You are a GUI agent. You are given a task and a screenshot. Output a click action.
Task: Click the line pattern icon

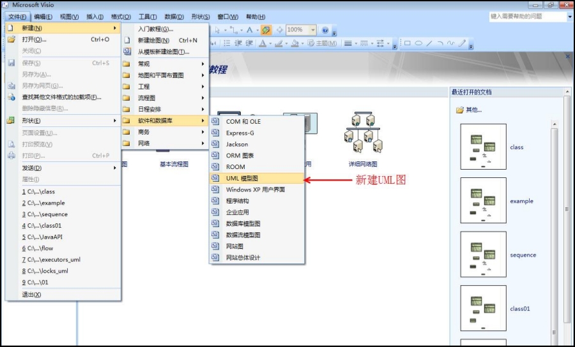tap(364, 43)
